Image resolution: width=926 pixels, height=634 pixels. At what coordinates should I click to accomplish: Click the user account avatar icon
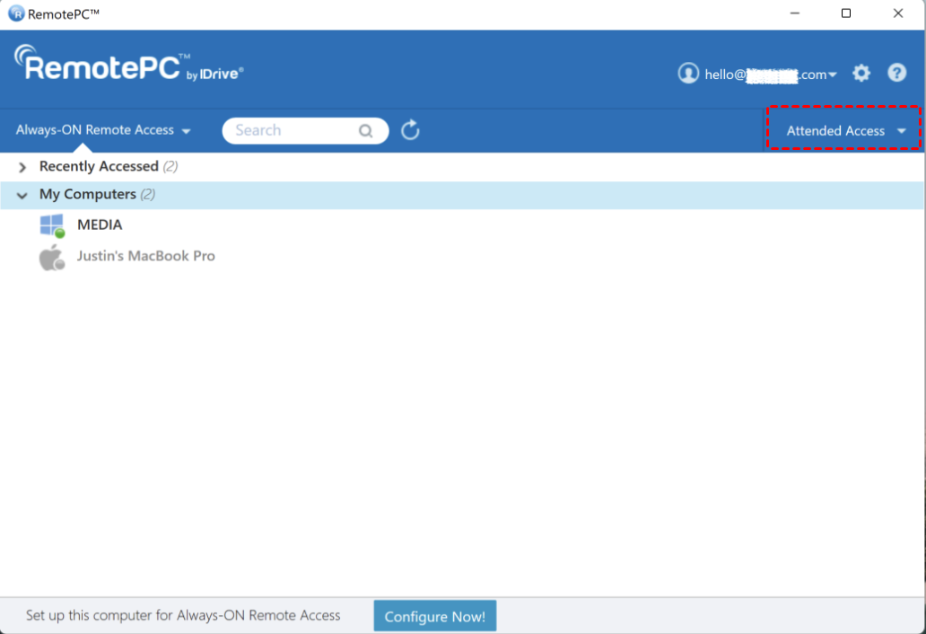pyautogui.click(x=688, y=74)
